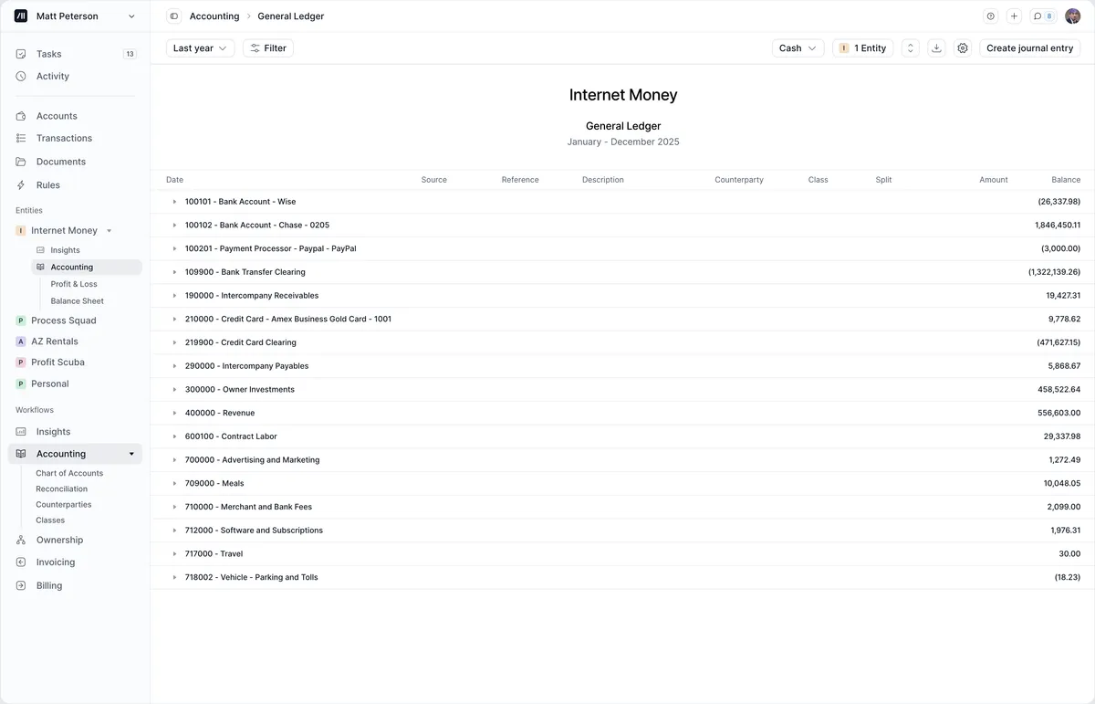Click the plus icon in top bar
1095x704 pixels.
pyautogui.click(x=1014, y=16)
